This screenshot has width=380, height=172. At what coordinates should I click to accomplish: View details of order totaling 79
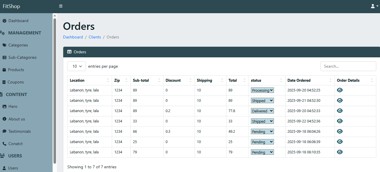(x=340, y=152)
